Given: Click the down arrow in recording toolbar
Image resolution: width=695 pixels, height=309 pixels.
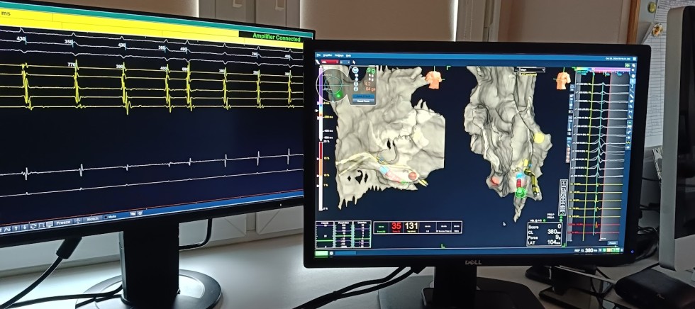Looking at the screenshot, I should [x=25, y=227].
